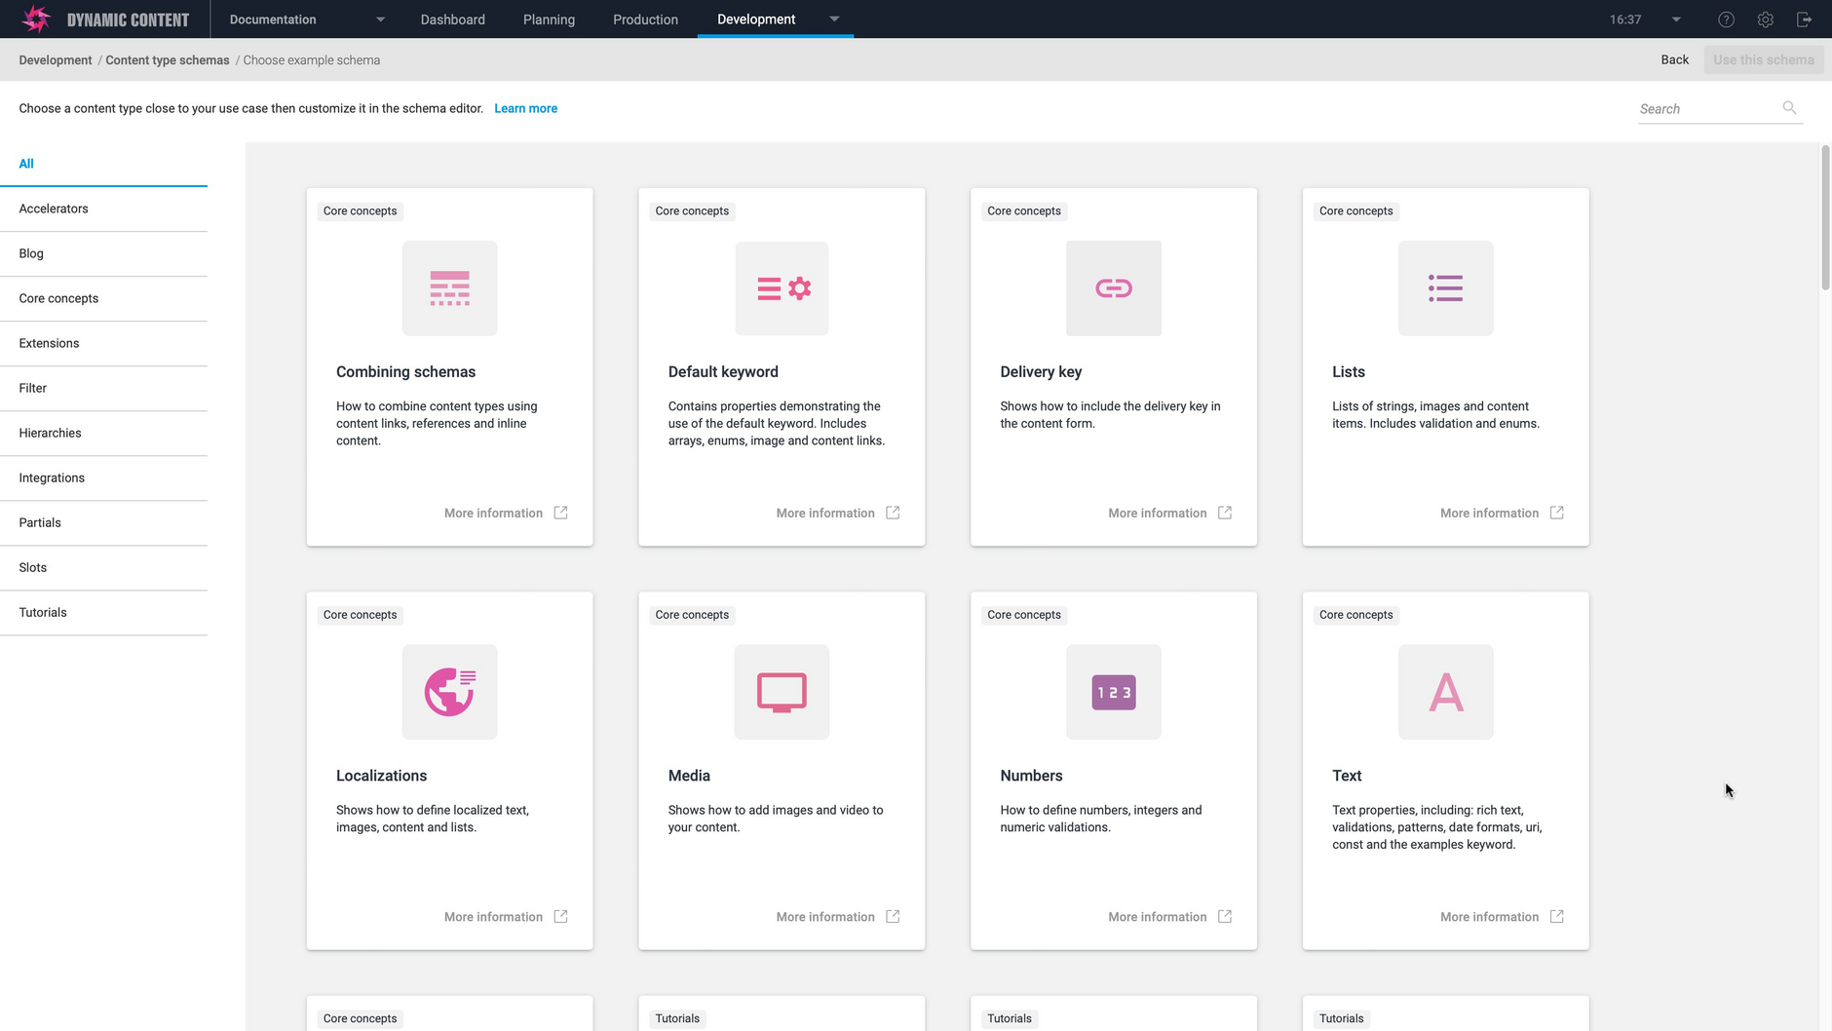Filter by Core concepts in the sidebar
The height and width of the screenshot is (1031, 1832).
click(103, 298)
